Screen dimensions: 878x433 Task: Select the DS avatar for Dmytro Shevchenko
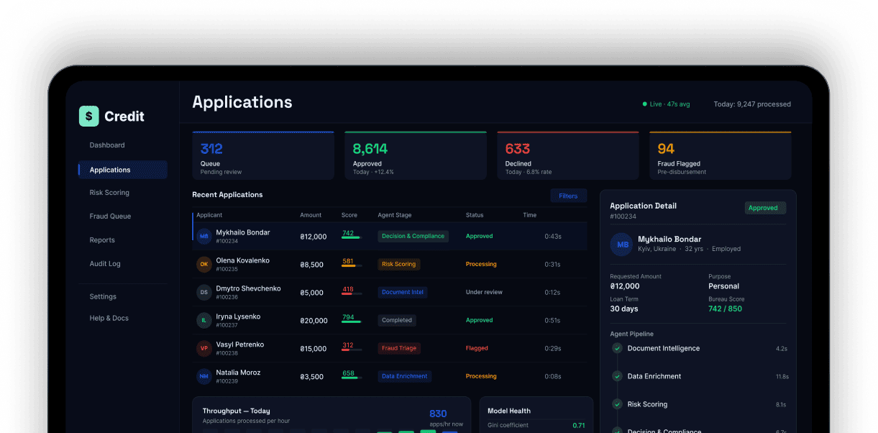(204, 292)
